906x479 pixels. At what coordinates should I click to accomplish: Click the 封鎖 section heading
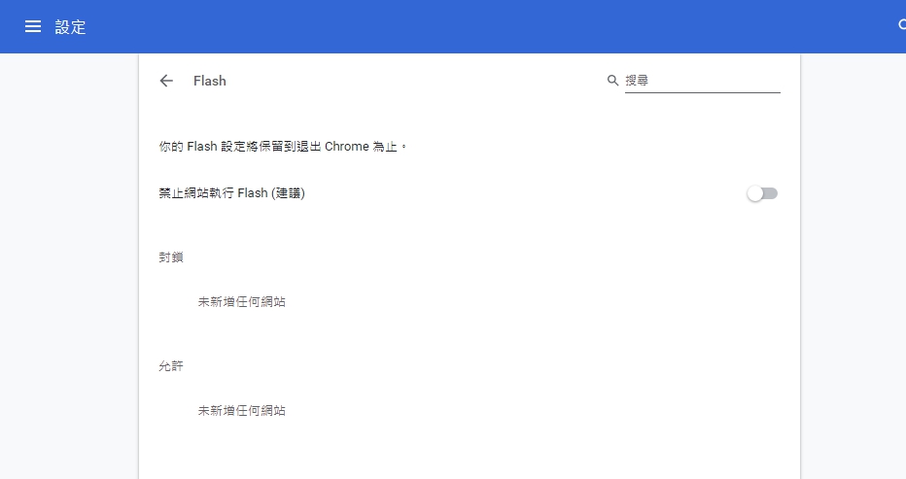pyautogui.click(x=171, y=257)
